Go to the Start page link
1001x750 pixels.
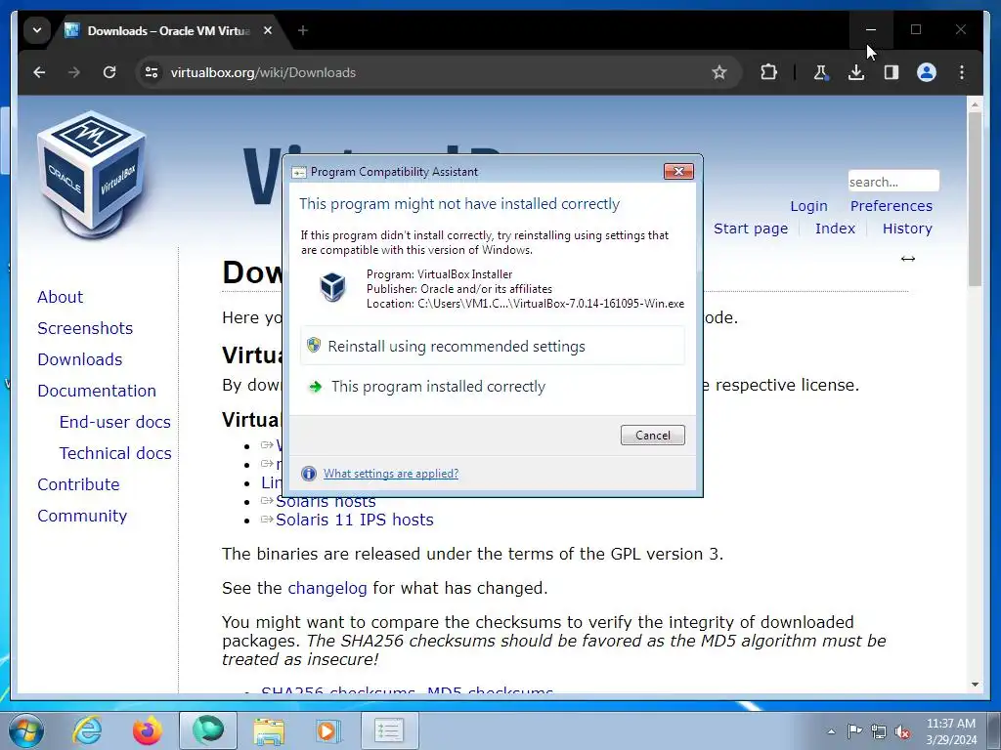tap(750, 229)
